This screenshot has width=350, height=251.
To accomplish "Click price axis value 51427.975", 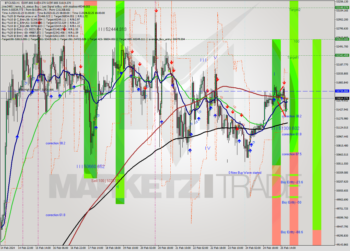I will click(x=342, y=110).
